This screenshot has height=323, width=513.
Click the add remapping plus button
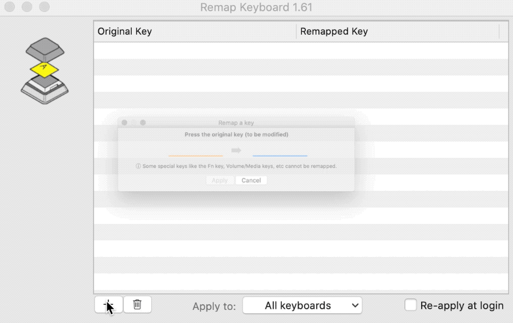tap(108, 305)
